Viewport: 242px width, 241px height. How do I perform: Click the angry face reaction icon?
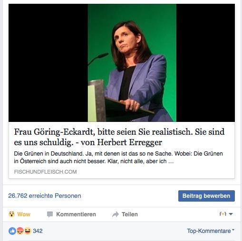20,231
